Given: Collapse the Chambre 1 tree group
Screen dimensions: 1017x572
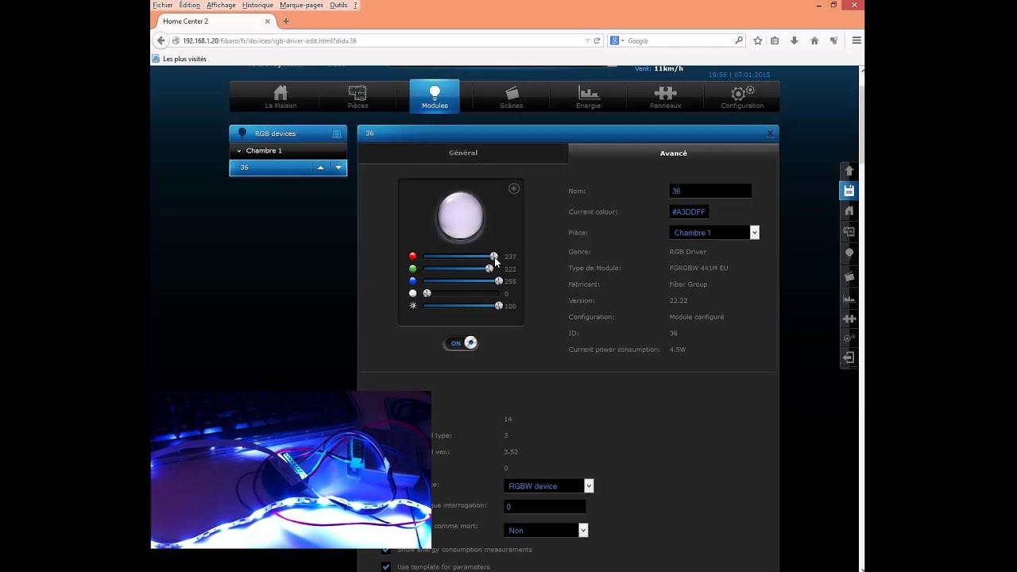Looking at the screenshot, I should [x=239, y=151].
